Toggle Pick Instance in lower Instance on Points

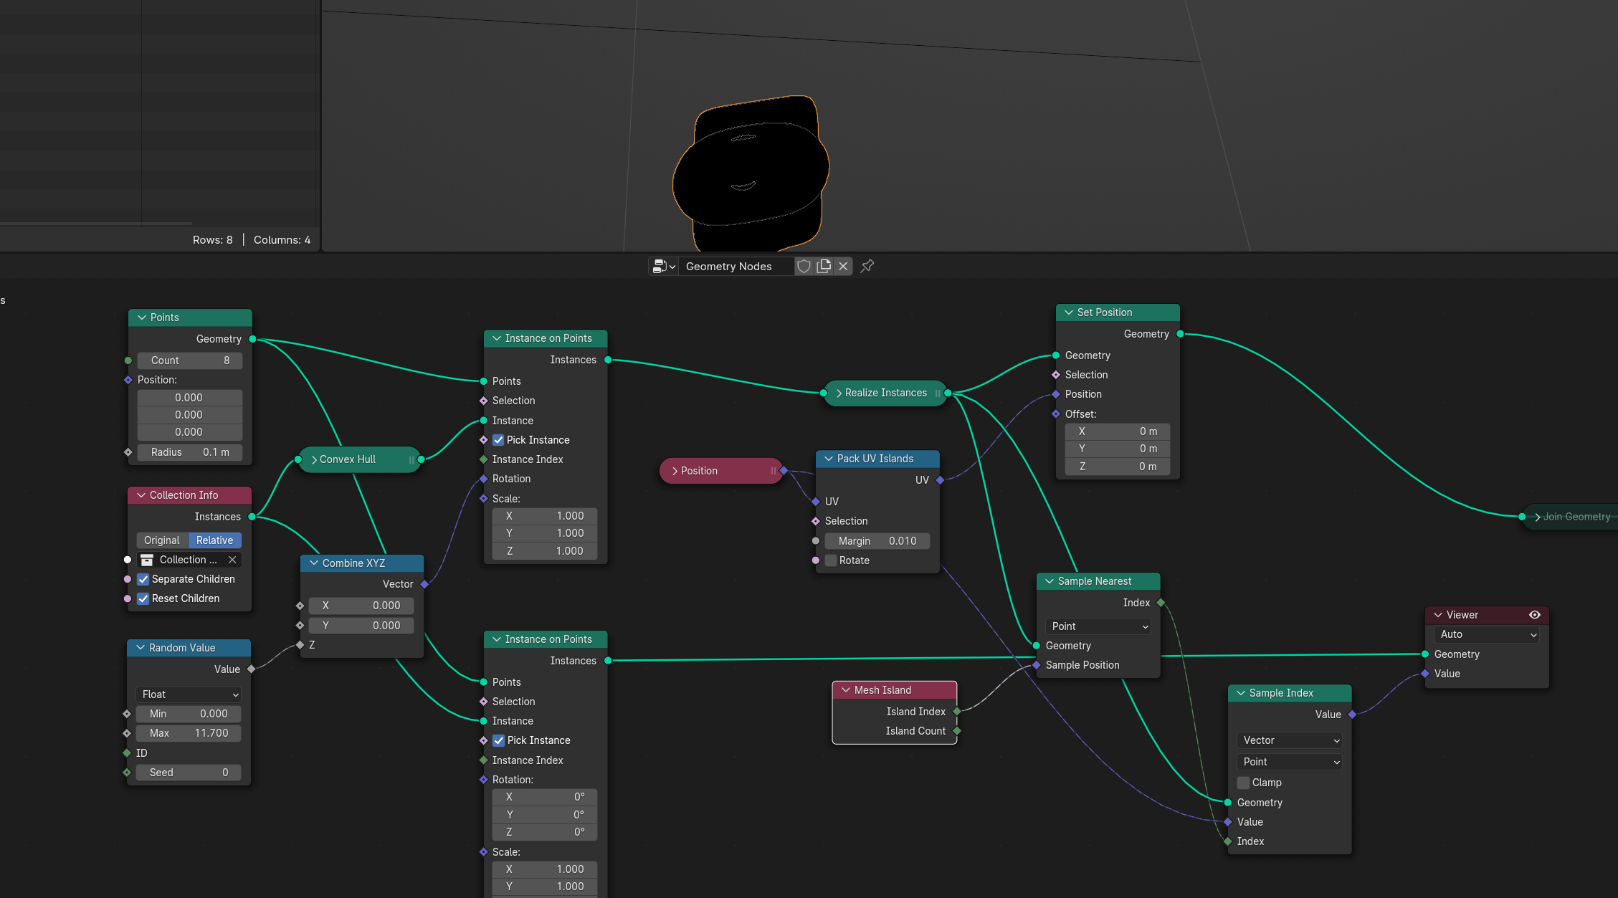coord(498,740)
